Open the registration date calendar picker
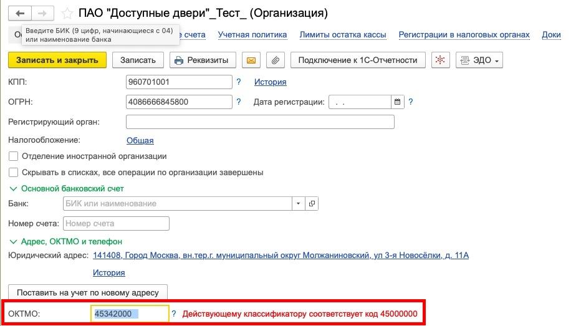Screen dimensions: 581x326 tap(398, 102)
